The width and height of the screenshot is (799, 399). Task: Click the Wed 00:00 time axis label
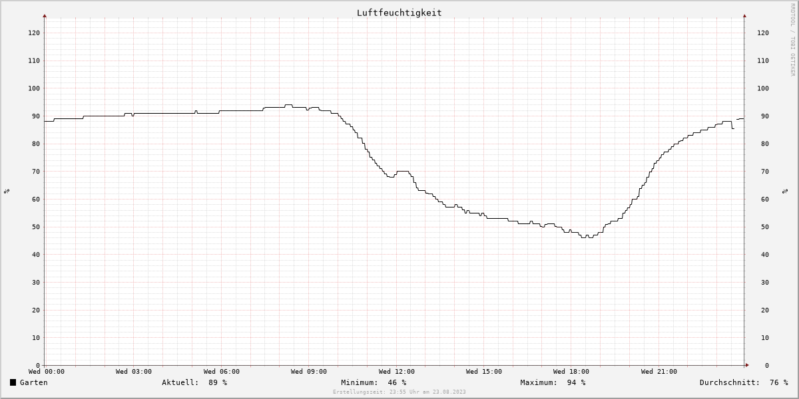tap(47, 372)
